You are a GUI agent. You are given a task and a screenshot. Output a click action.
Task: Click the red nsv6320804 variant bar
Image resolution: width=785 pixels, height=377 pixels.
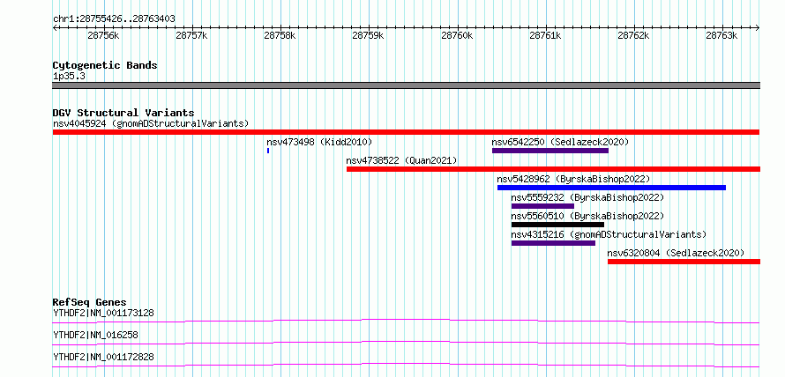684,262
